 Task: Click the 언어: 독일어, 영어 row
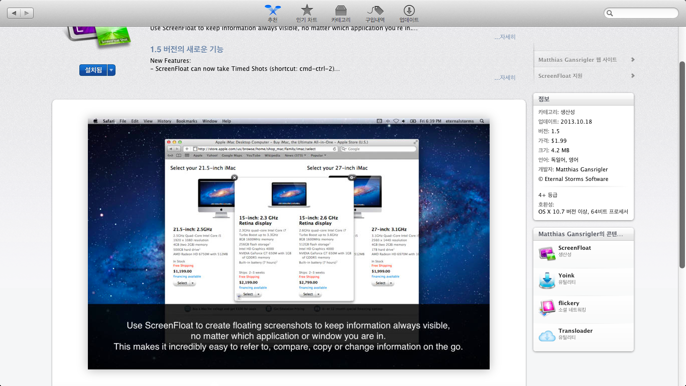(558, 160)
